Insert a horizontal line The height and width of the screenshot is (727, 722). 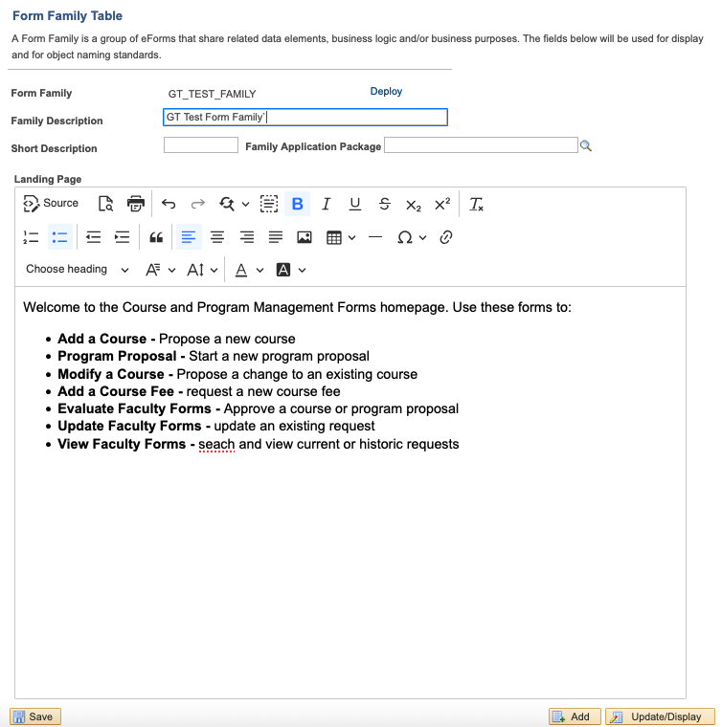tap(375, 237)
